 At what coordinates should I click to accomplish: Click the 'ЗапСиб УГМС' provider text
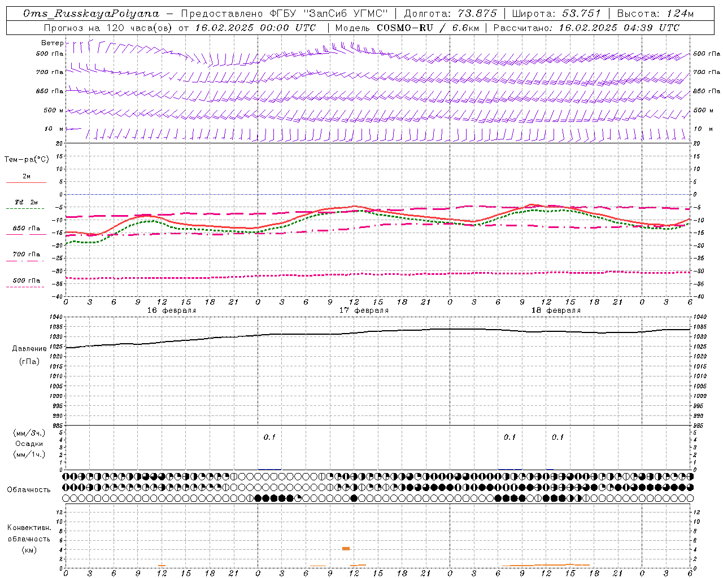(x=346, y=14)
